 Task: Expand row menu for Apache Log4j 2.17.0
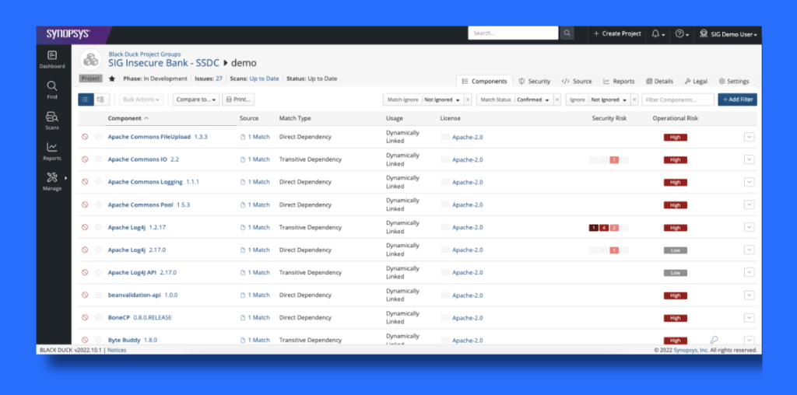tap(749, 250)
